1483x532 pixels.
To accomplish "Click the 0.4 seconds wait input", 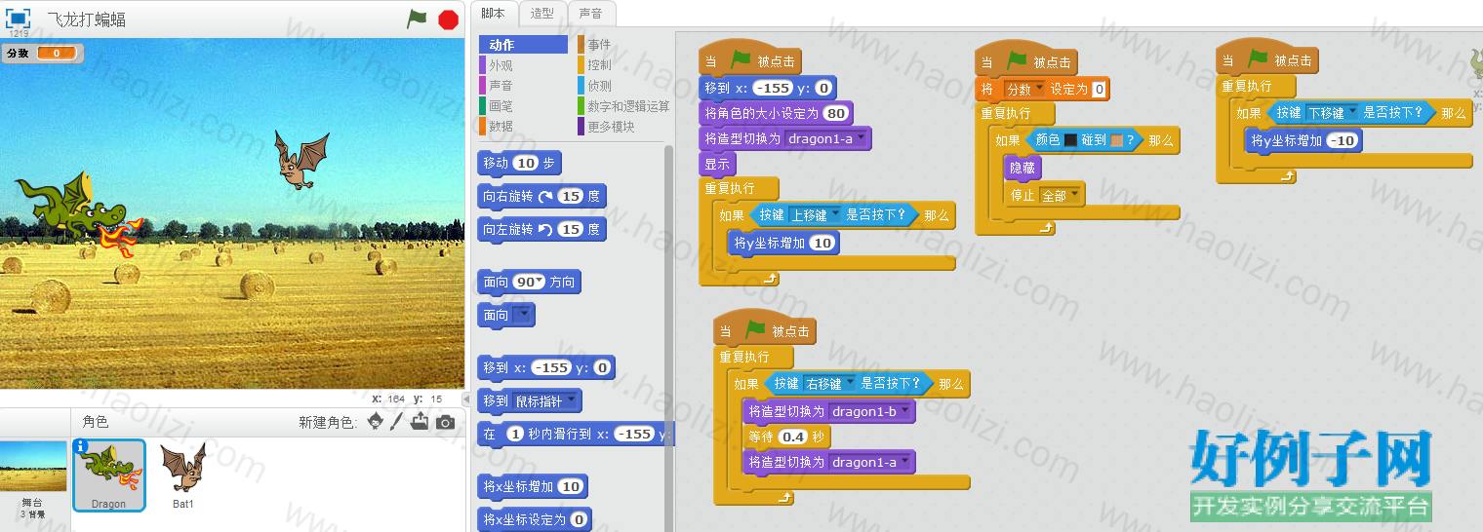I will tap(792, 437).
